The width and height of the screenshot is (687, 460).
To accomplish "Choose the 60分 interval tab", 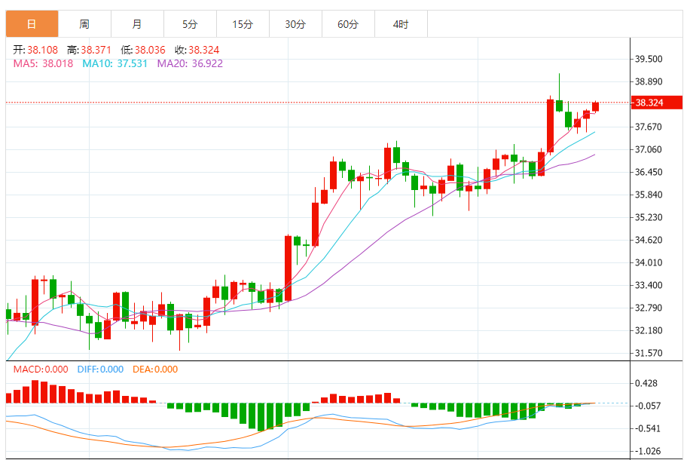I will point(348,24).
